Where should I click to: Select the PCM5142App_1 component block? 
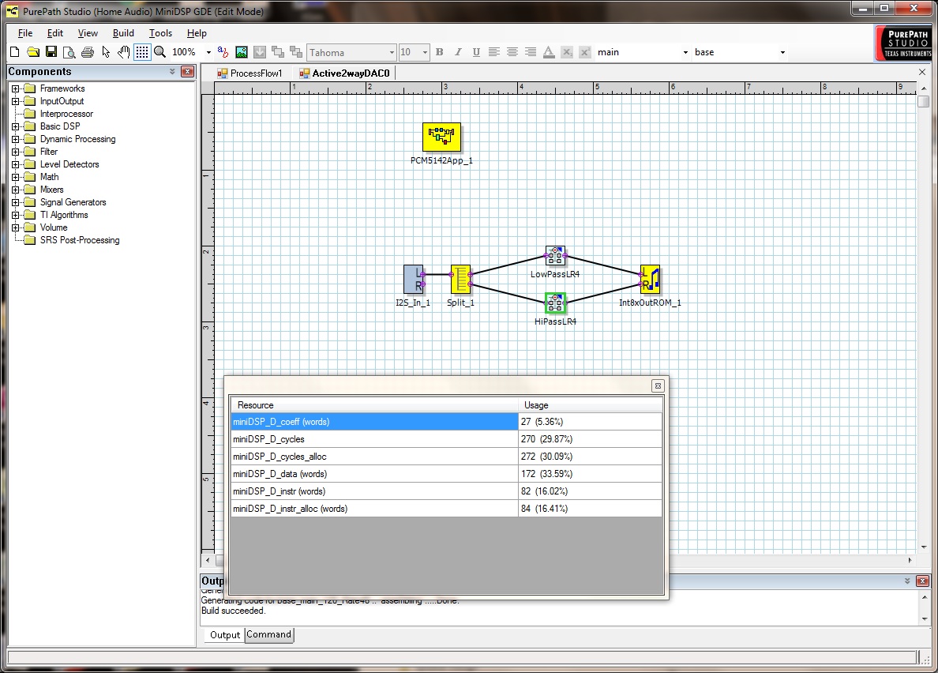pyautogui.click(x=441, y=137)
